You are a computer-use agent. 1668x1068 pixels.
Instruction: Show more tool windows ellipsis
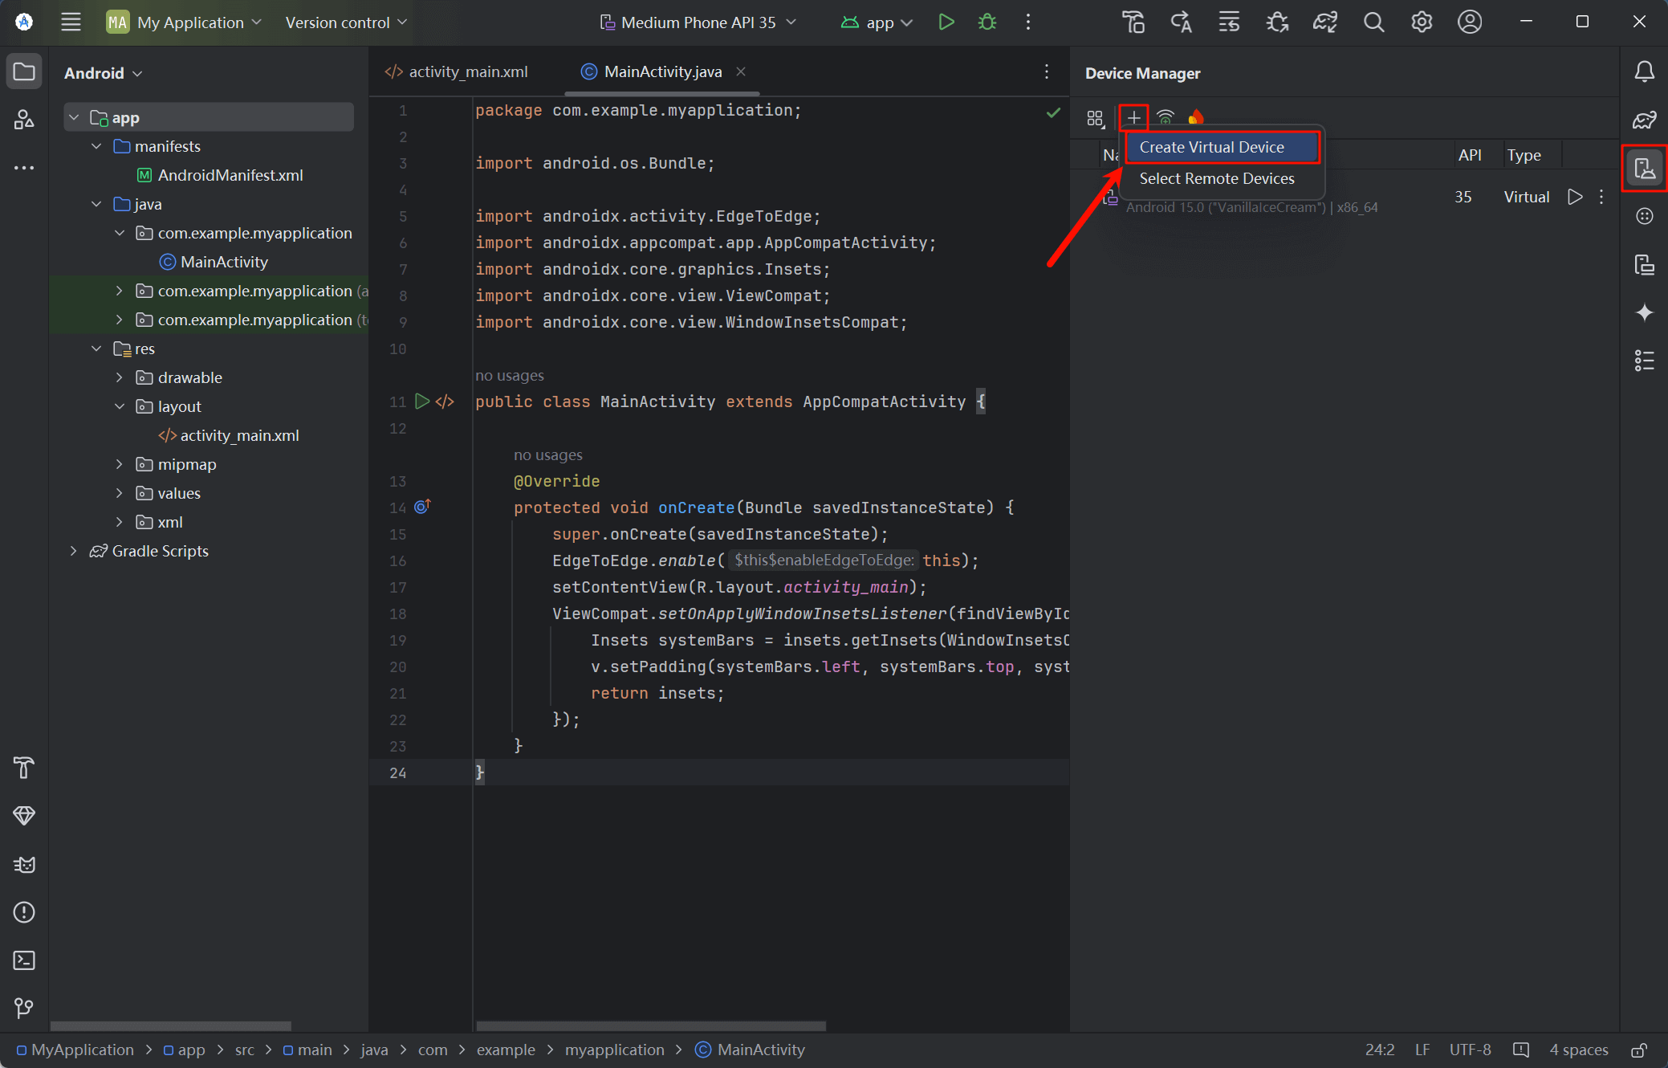[x=24, y=168]
